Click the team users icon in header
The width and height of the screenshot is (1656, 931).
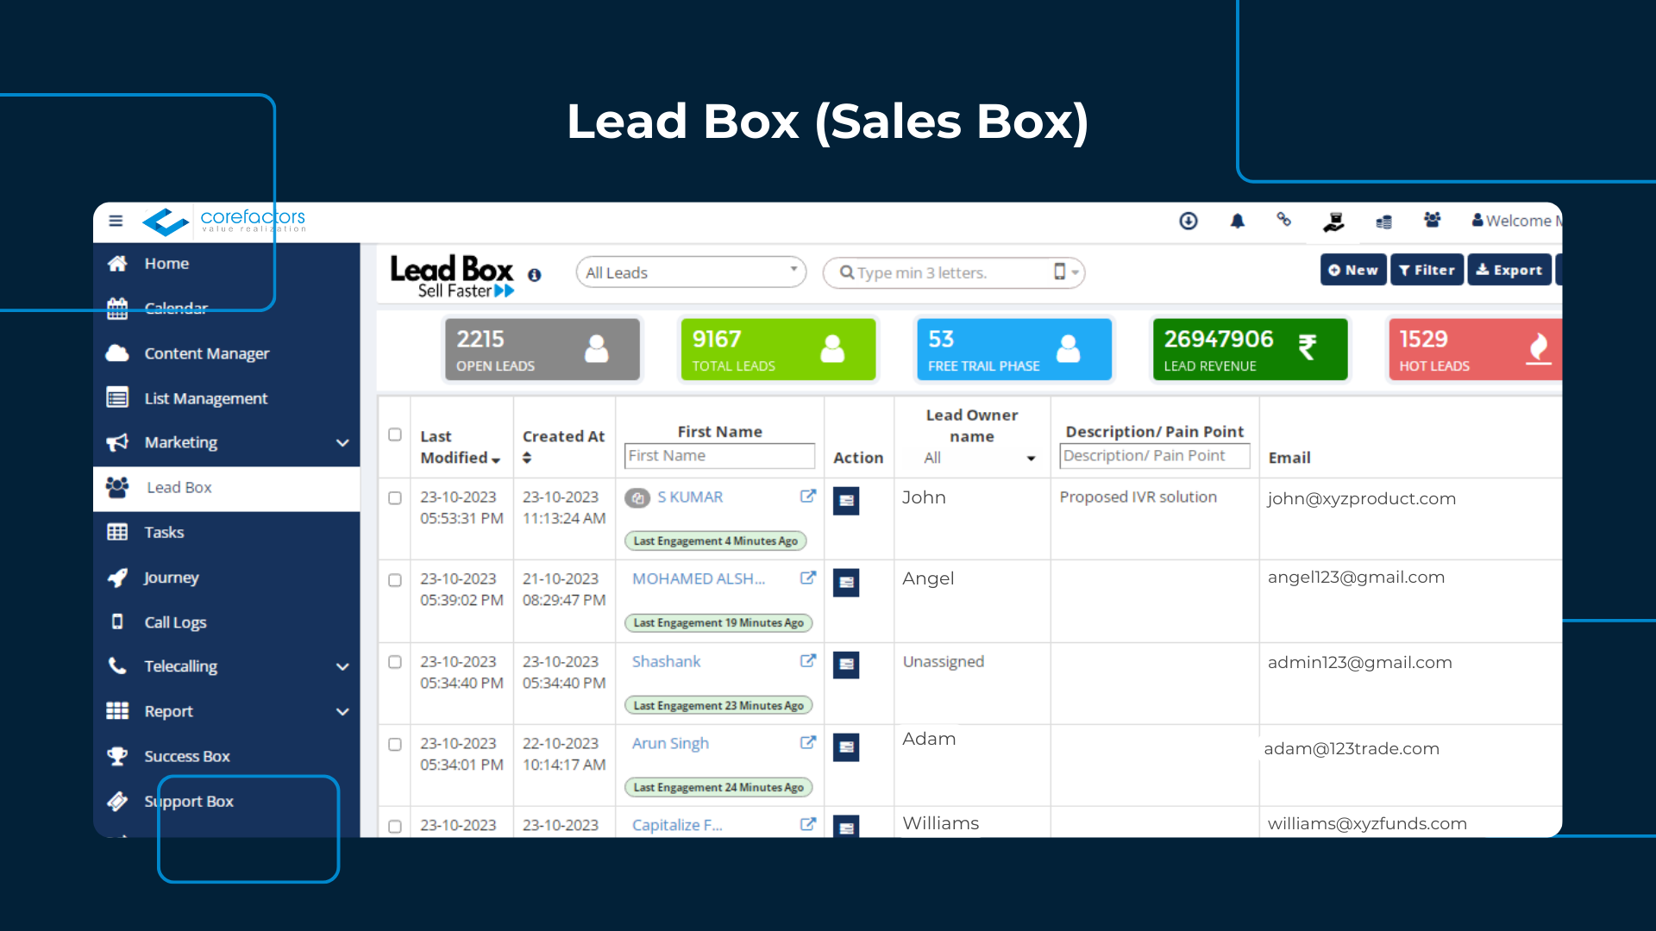(x=1432, y=221)
